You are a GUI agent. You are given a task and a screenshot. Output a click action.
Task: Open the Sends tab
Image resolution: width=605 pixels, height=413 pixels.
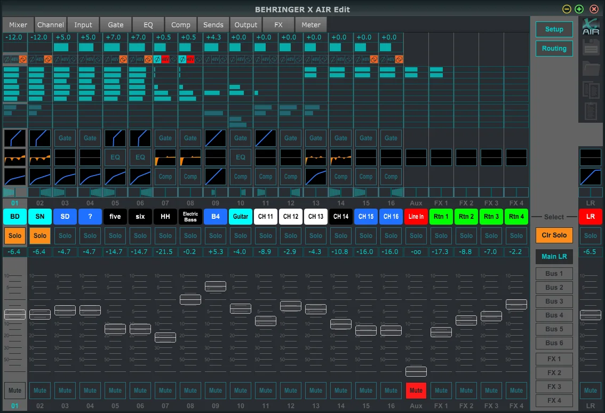[213, 25]
